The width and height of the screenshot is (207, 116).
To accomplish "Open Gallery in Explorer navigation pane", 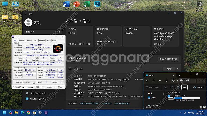I will (x=152, y=98).
